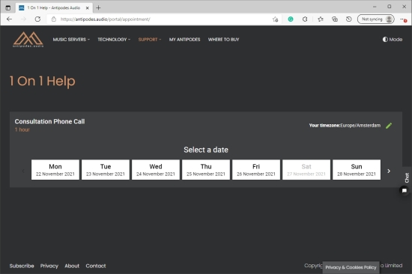
Task: Select Wed 24 November 2021 date
Action: pos(156,170)
